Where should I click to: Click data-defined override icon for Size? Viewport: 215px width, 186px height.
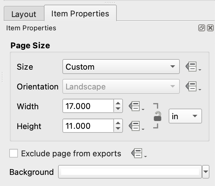(x=193, y=67)
